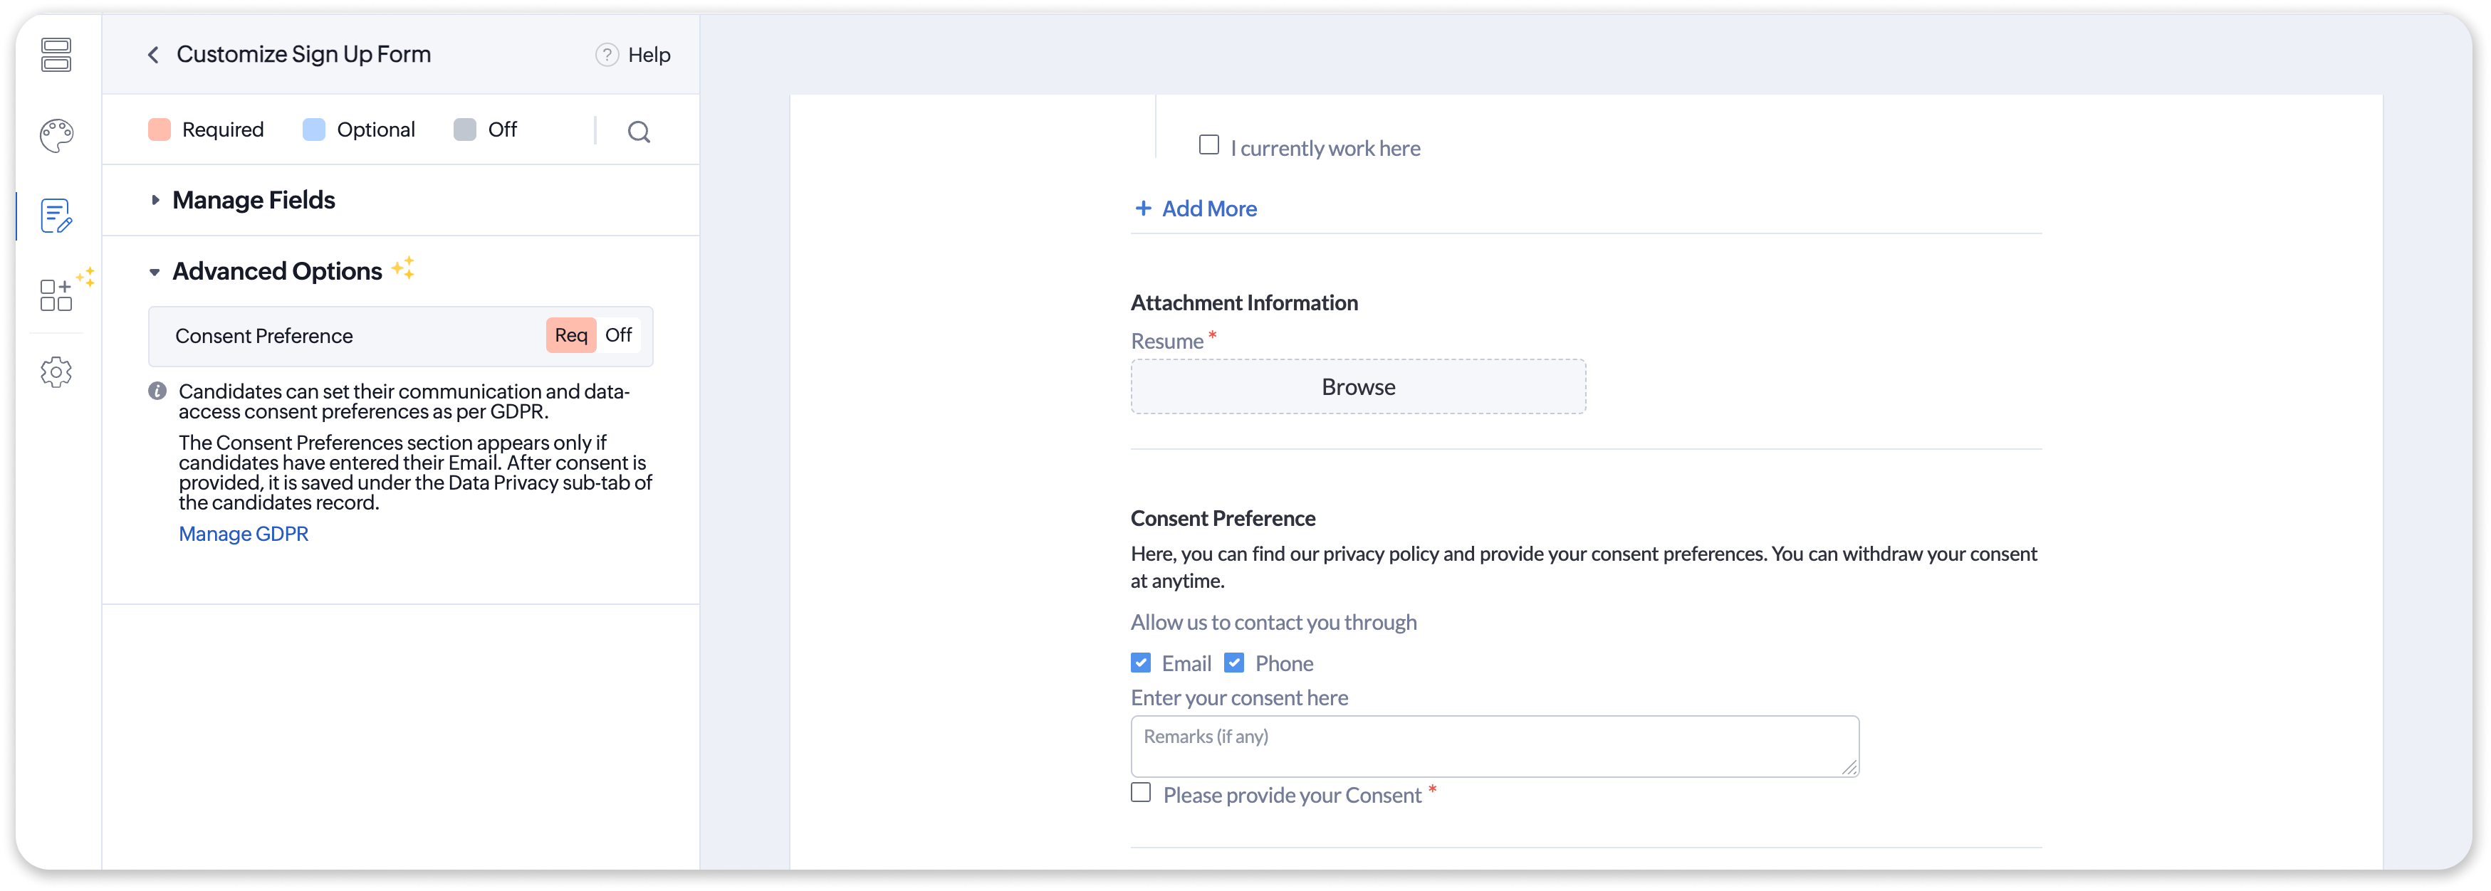Click the Help question mark icon
Screen dimensions: 2491x891
[x=606, y=55]
